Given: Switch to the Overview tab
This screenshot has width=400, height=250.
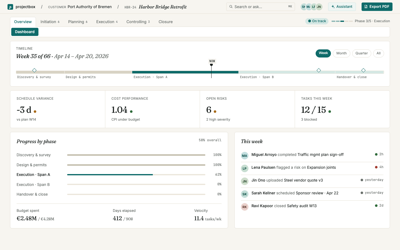Looking at the screenshot, I should tap(23, 22).
